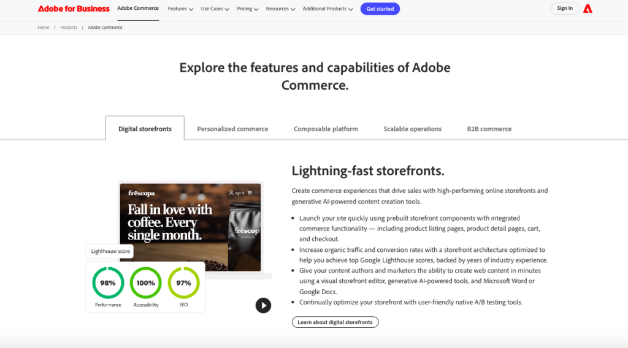Screen dimensions: 628x348
Task: Switch to Composable platform tab
Action: click(326, 129)
